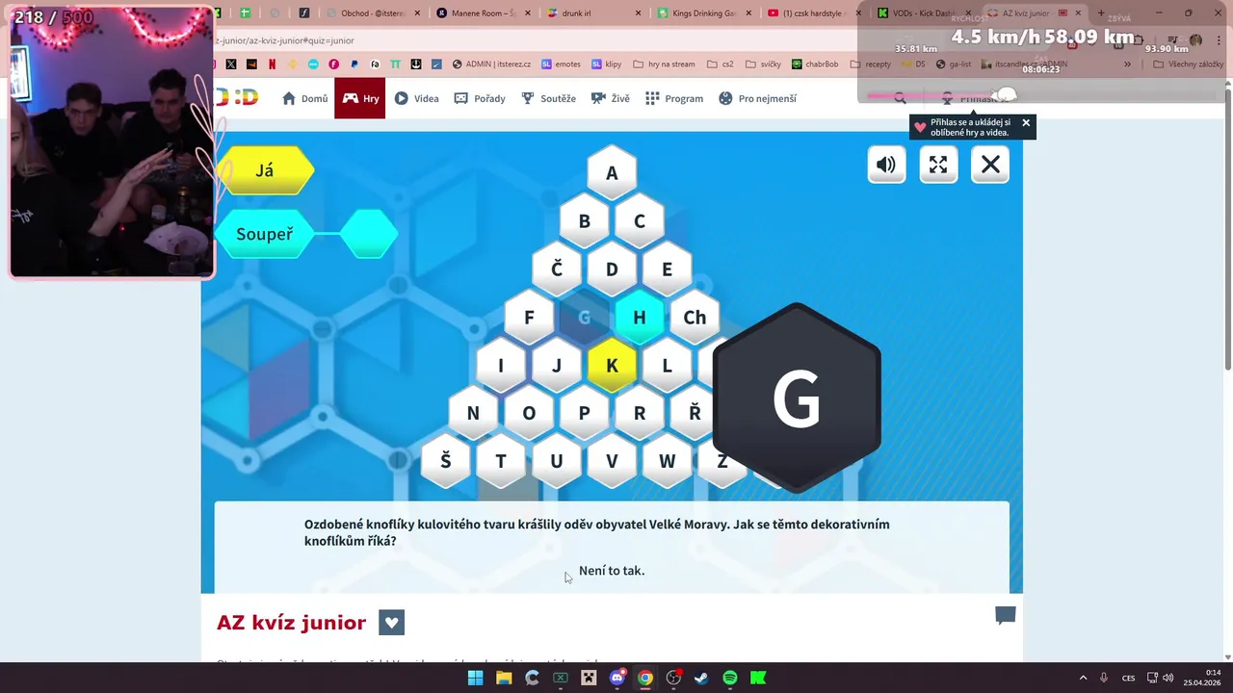1233x693 pixels.
Task: Select the yellow K hexagon tile
Action: [x=612, y=366]
